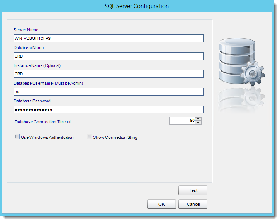The image size is (280, 222).
Task: Click the database gear icon
Action: (x=241, y=62)
